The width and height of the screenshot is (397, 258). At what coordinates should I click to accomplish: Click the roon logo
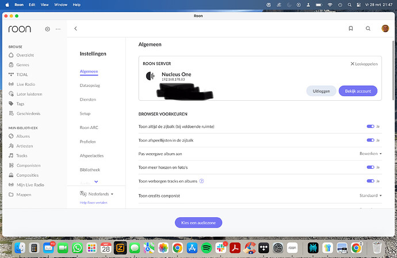point(20,29)
